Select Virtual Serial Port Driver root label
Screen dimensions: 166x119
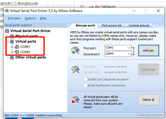(x=30, y=31)
